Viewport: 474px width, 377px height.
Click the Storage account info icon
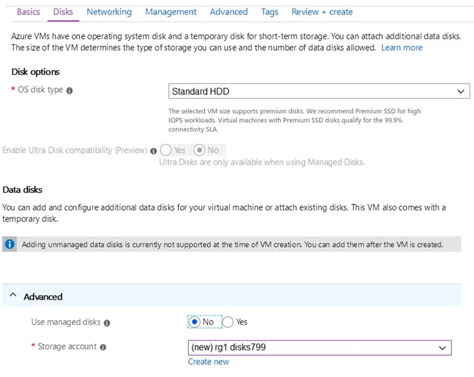(103, 347)
